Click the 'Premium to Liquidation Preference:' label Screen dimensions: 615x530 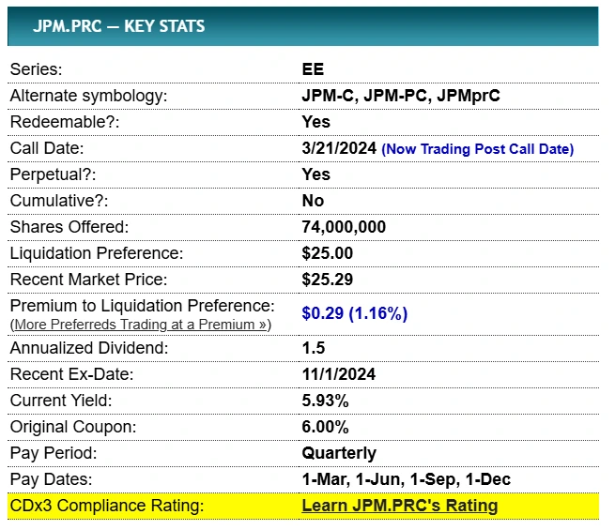coord(143,306)
